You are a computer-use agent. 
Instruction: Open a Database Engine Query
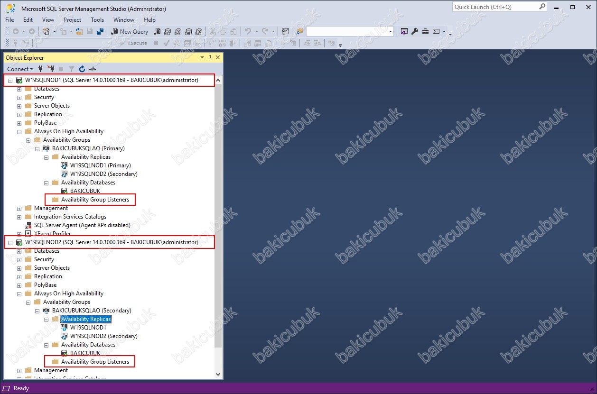[157, 31]
